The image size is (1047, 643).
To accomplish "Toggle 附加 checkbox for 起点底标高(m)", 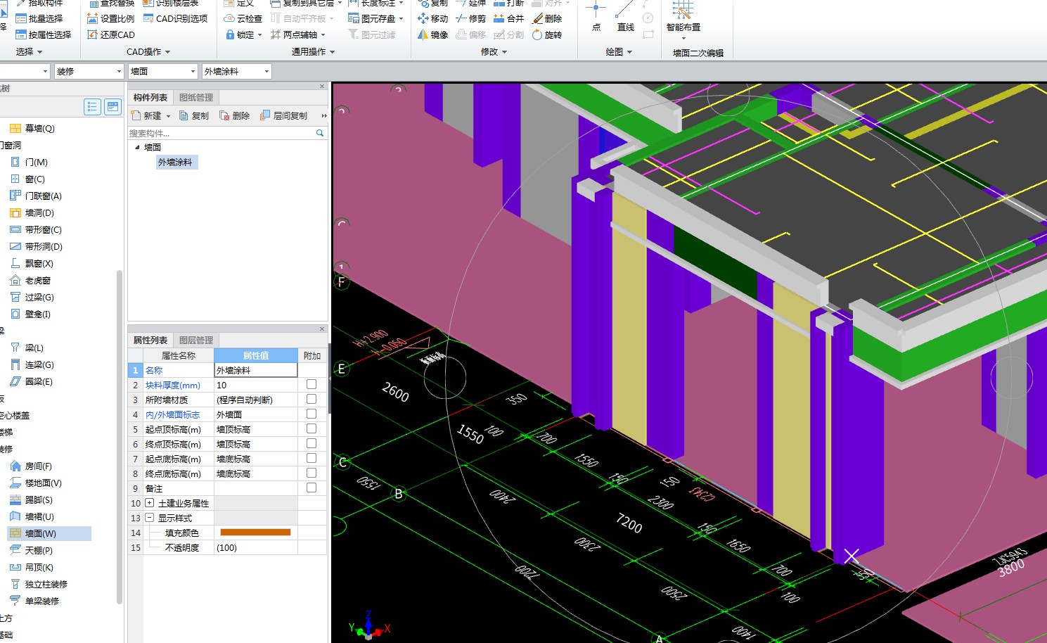I will (311, 459).
